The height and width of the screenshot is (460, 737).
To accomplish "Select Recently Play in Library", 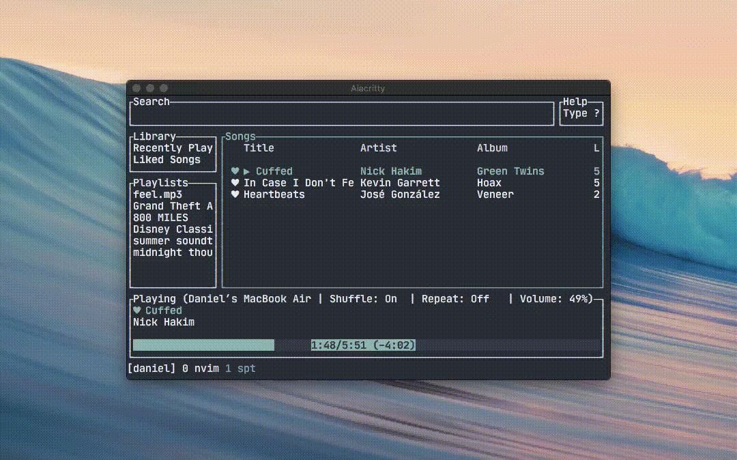I will pos(173,148).
